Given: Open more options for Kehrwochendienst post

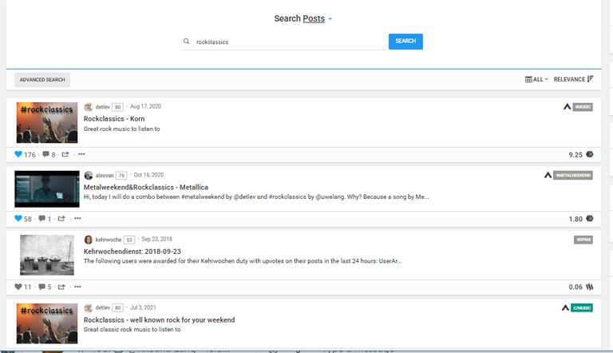Looking at the screenshot, I should [77, 287].
